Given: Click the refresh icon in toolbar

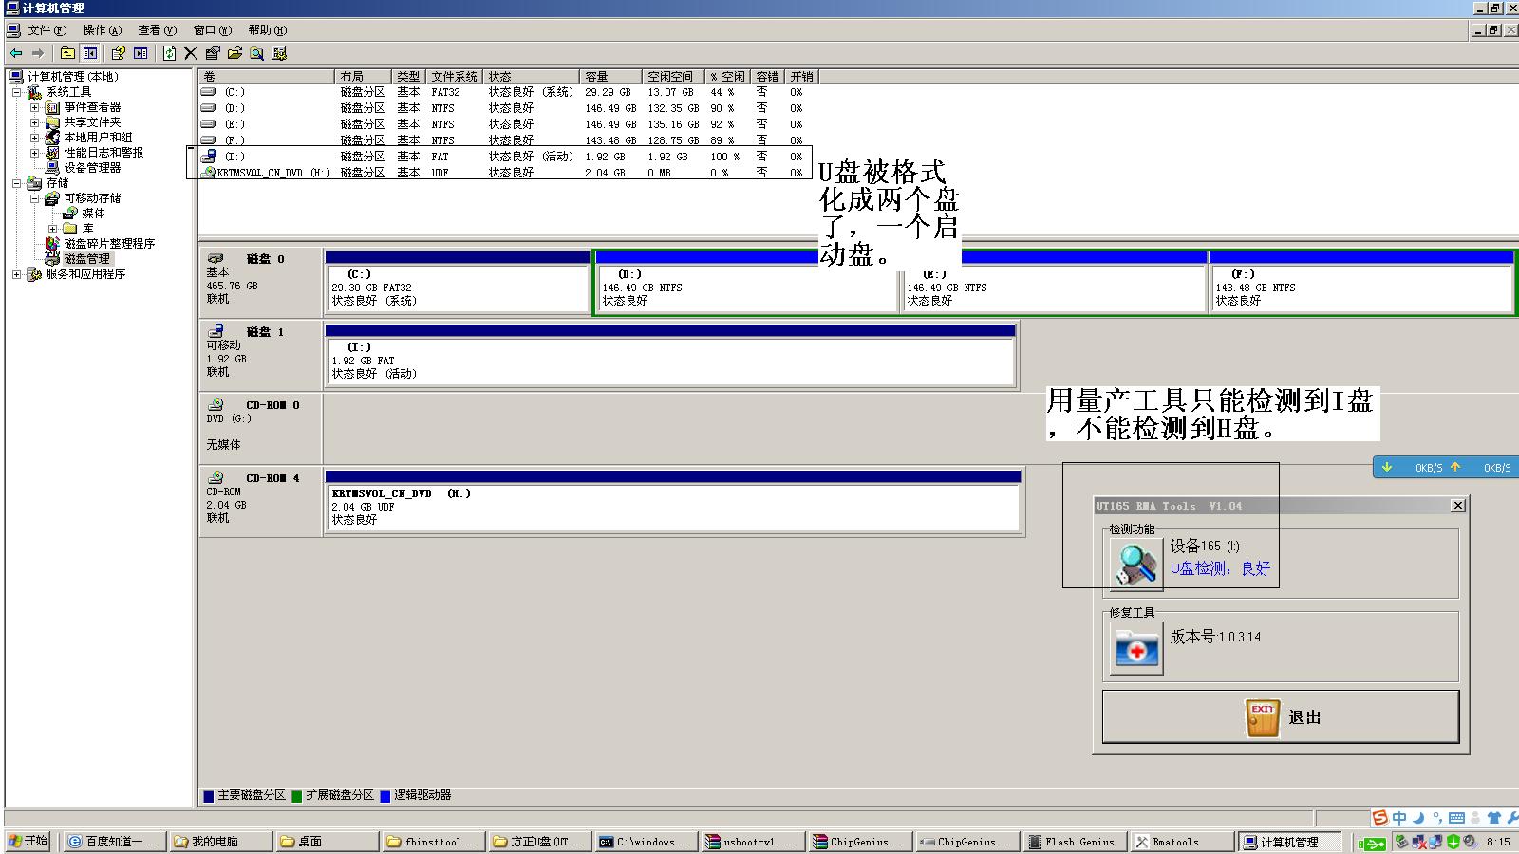Looking at the screenshot, I should (x=169, y=54).
